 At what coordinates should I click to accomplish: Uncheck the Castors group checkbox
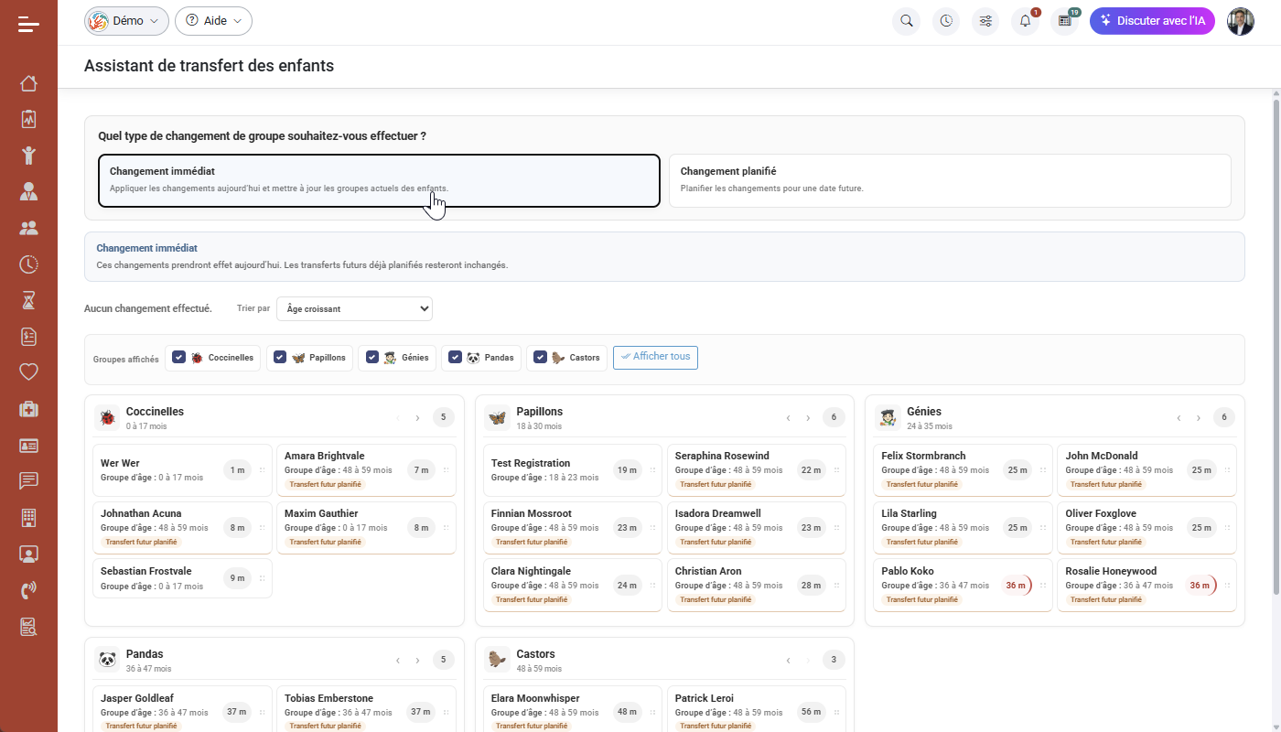point(540,358)
